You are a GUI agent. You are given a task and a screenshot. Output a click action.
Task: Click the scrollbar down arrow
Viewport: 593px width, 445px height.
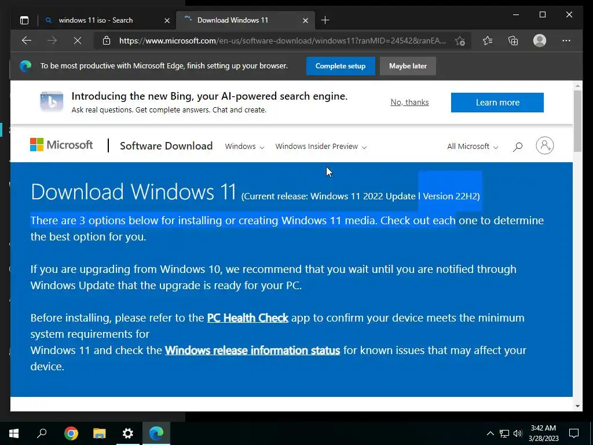(577, 406)
